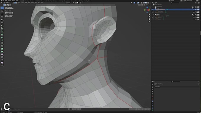The height and width of the screenshot is (113, 201).
Task: Open the Select menu in viewport header
Action: click(x=23, y=3)
